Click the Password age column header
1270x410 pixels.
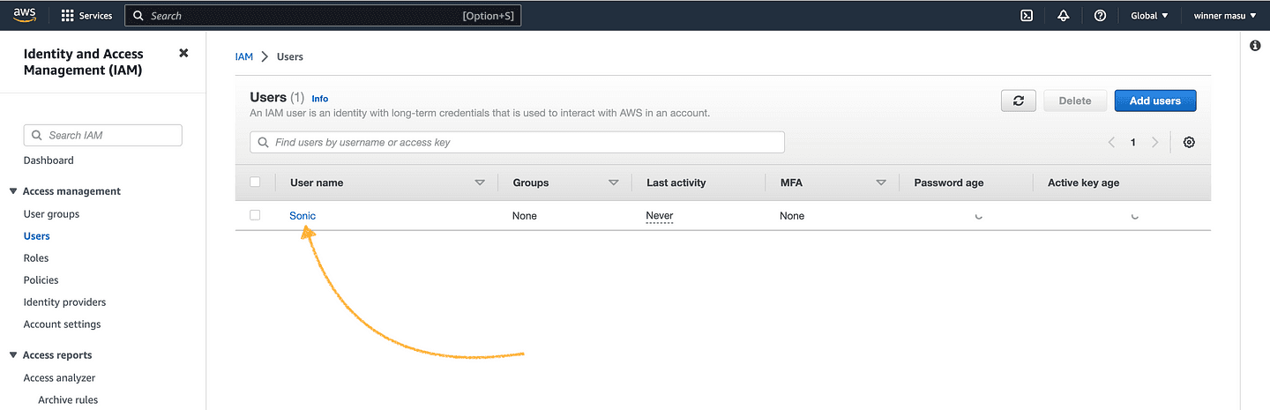(949, 183)
